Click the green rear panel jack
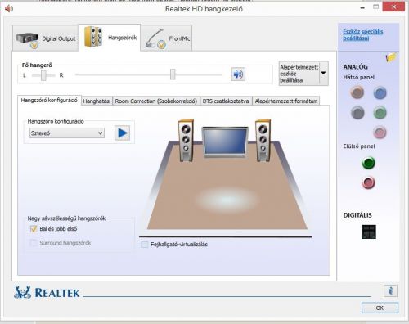Screen dimensions: 409x324 tap(380, 113)
